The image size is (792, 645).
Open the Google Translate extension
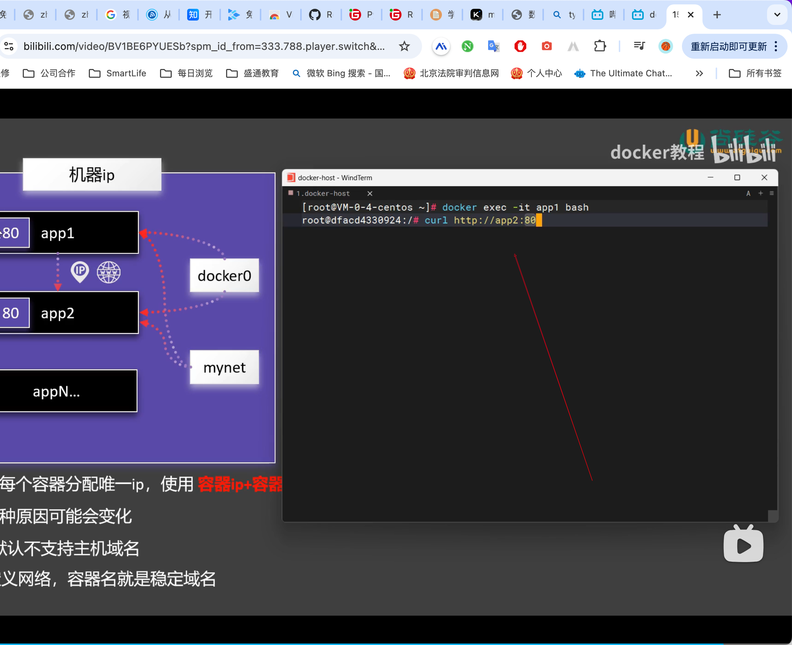point(493,47)
